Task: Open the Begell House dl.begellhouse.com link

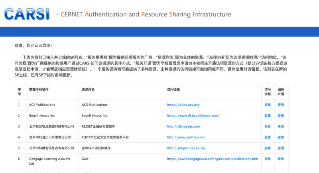Action: [193, 116]
